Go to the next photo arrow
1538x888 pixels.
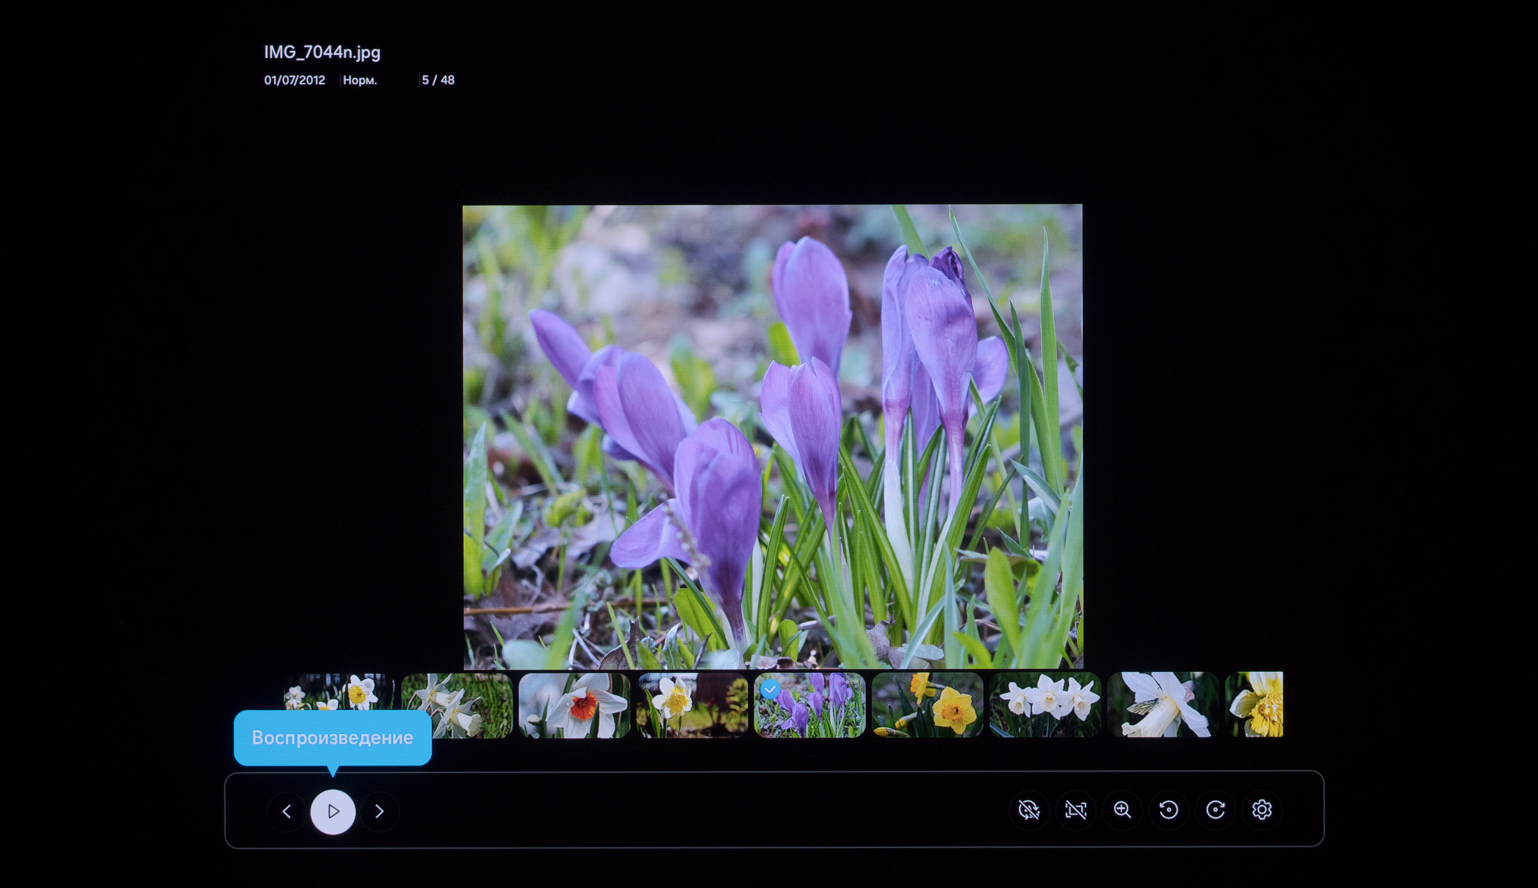point(380,812)
